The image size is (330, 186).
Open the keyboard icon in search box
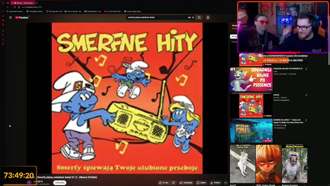189,18
